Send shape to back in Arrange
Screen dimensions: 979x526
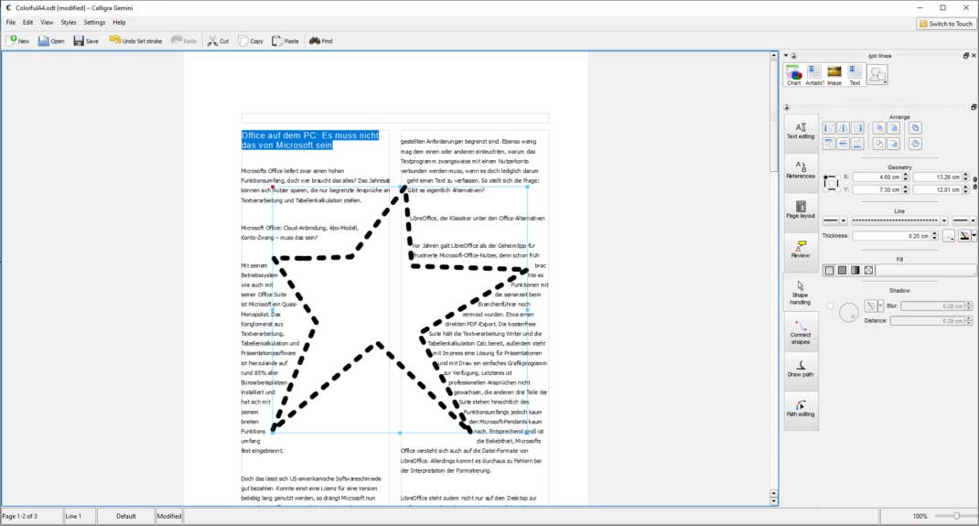879,144
